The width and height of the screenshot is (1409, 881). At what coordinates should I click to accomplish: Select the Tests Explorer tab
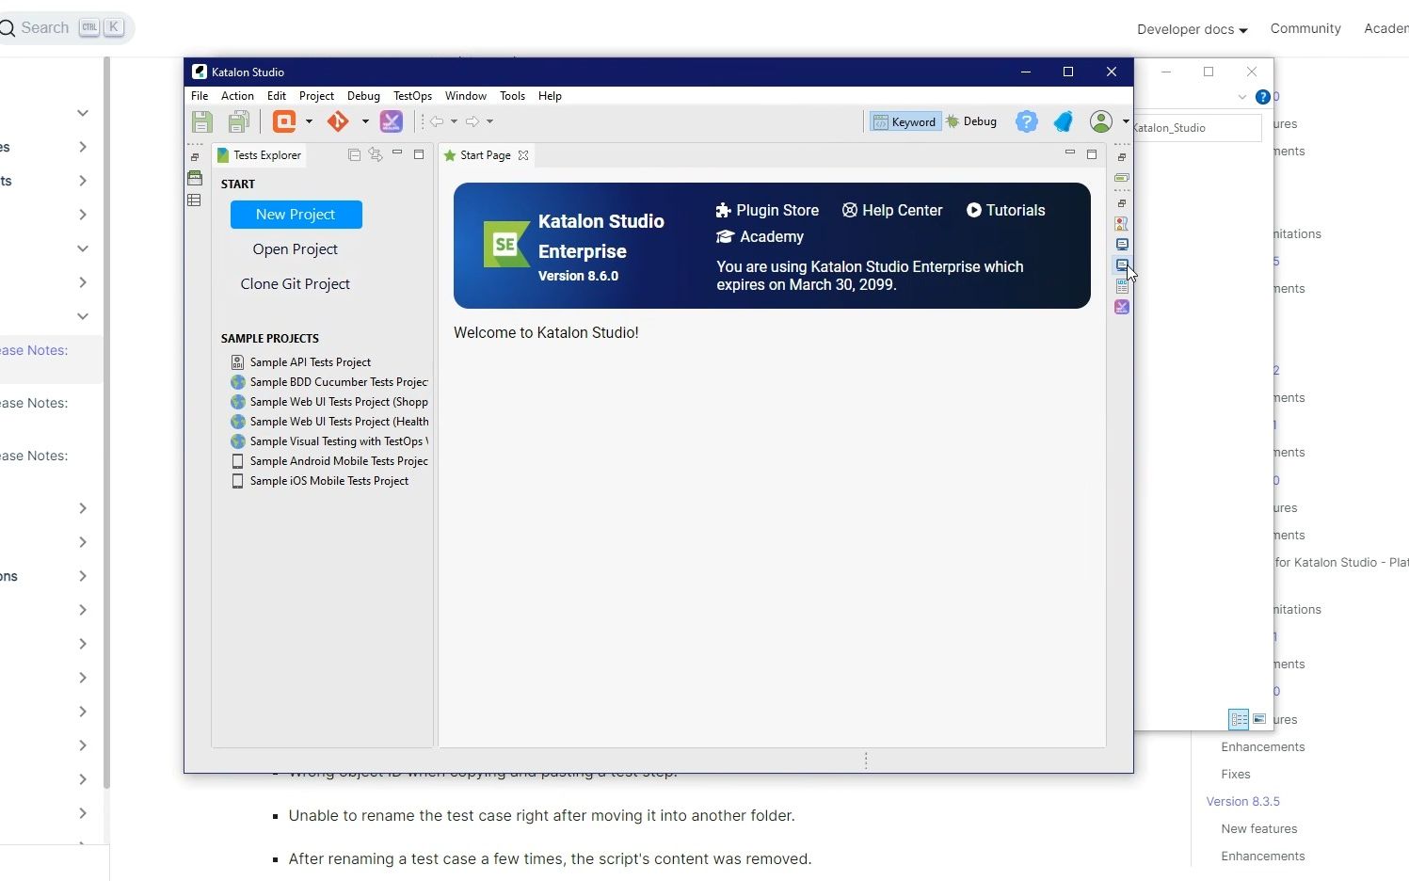tap(259, 155)
